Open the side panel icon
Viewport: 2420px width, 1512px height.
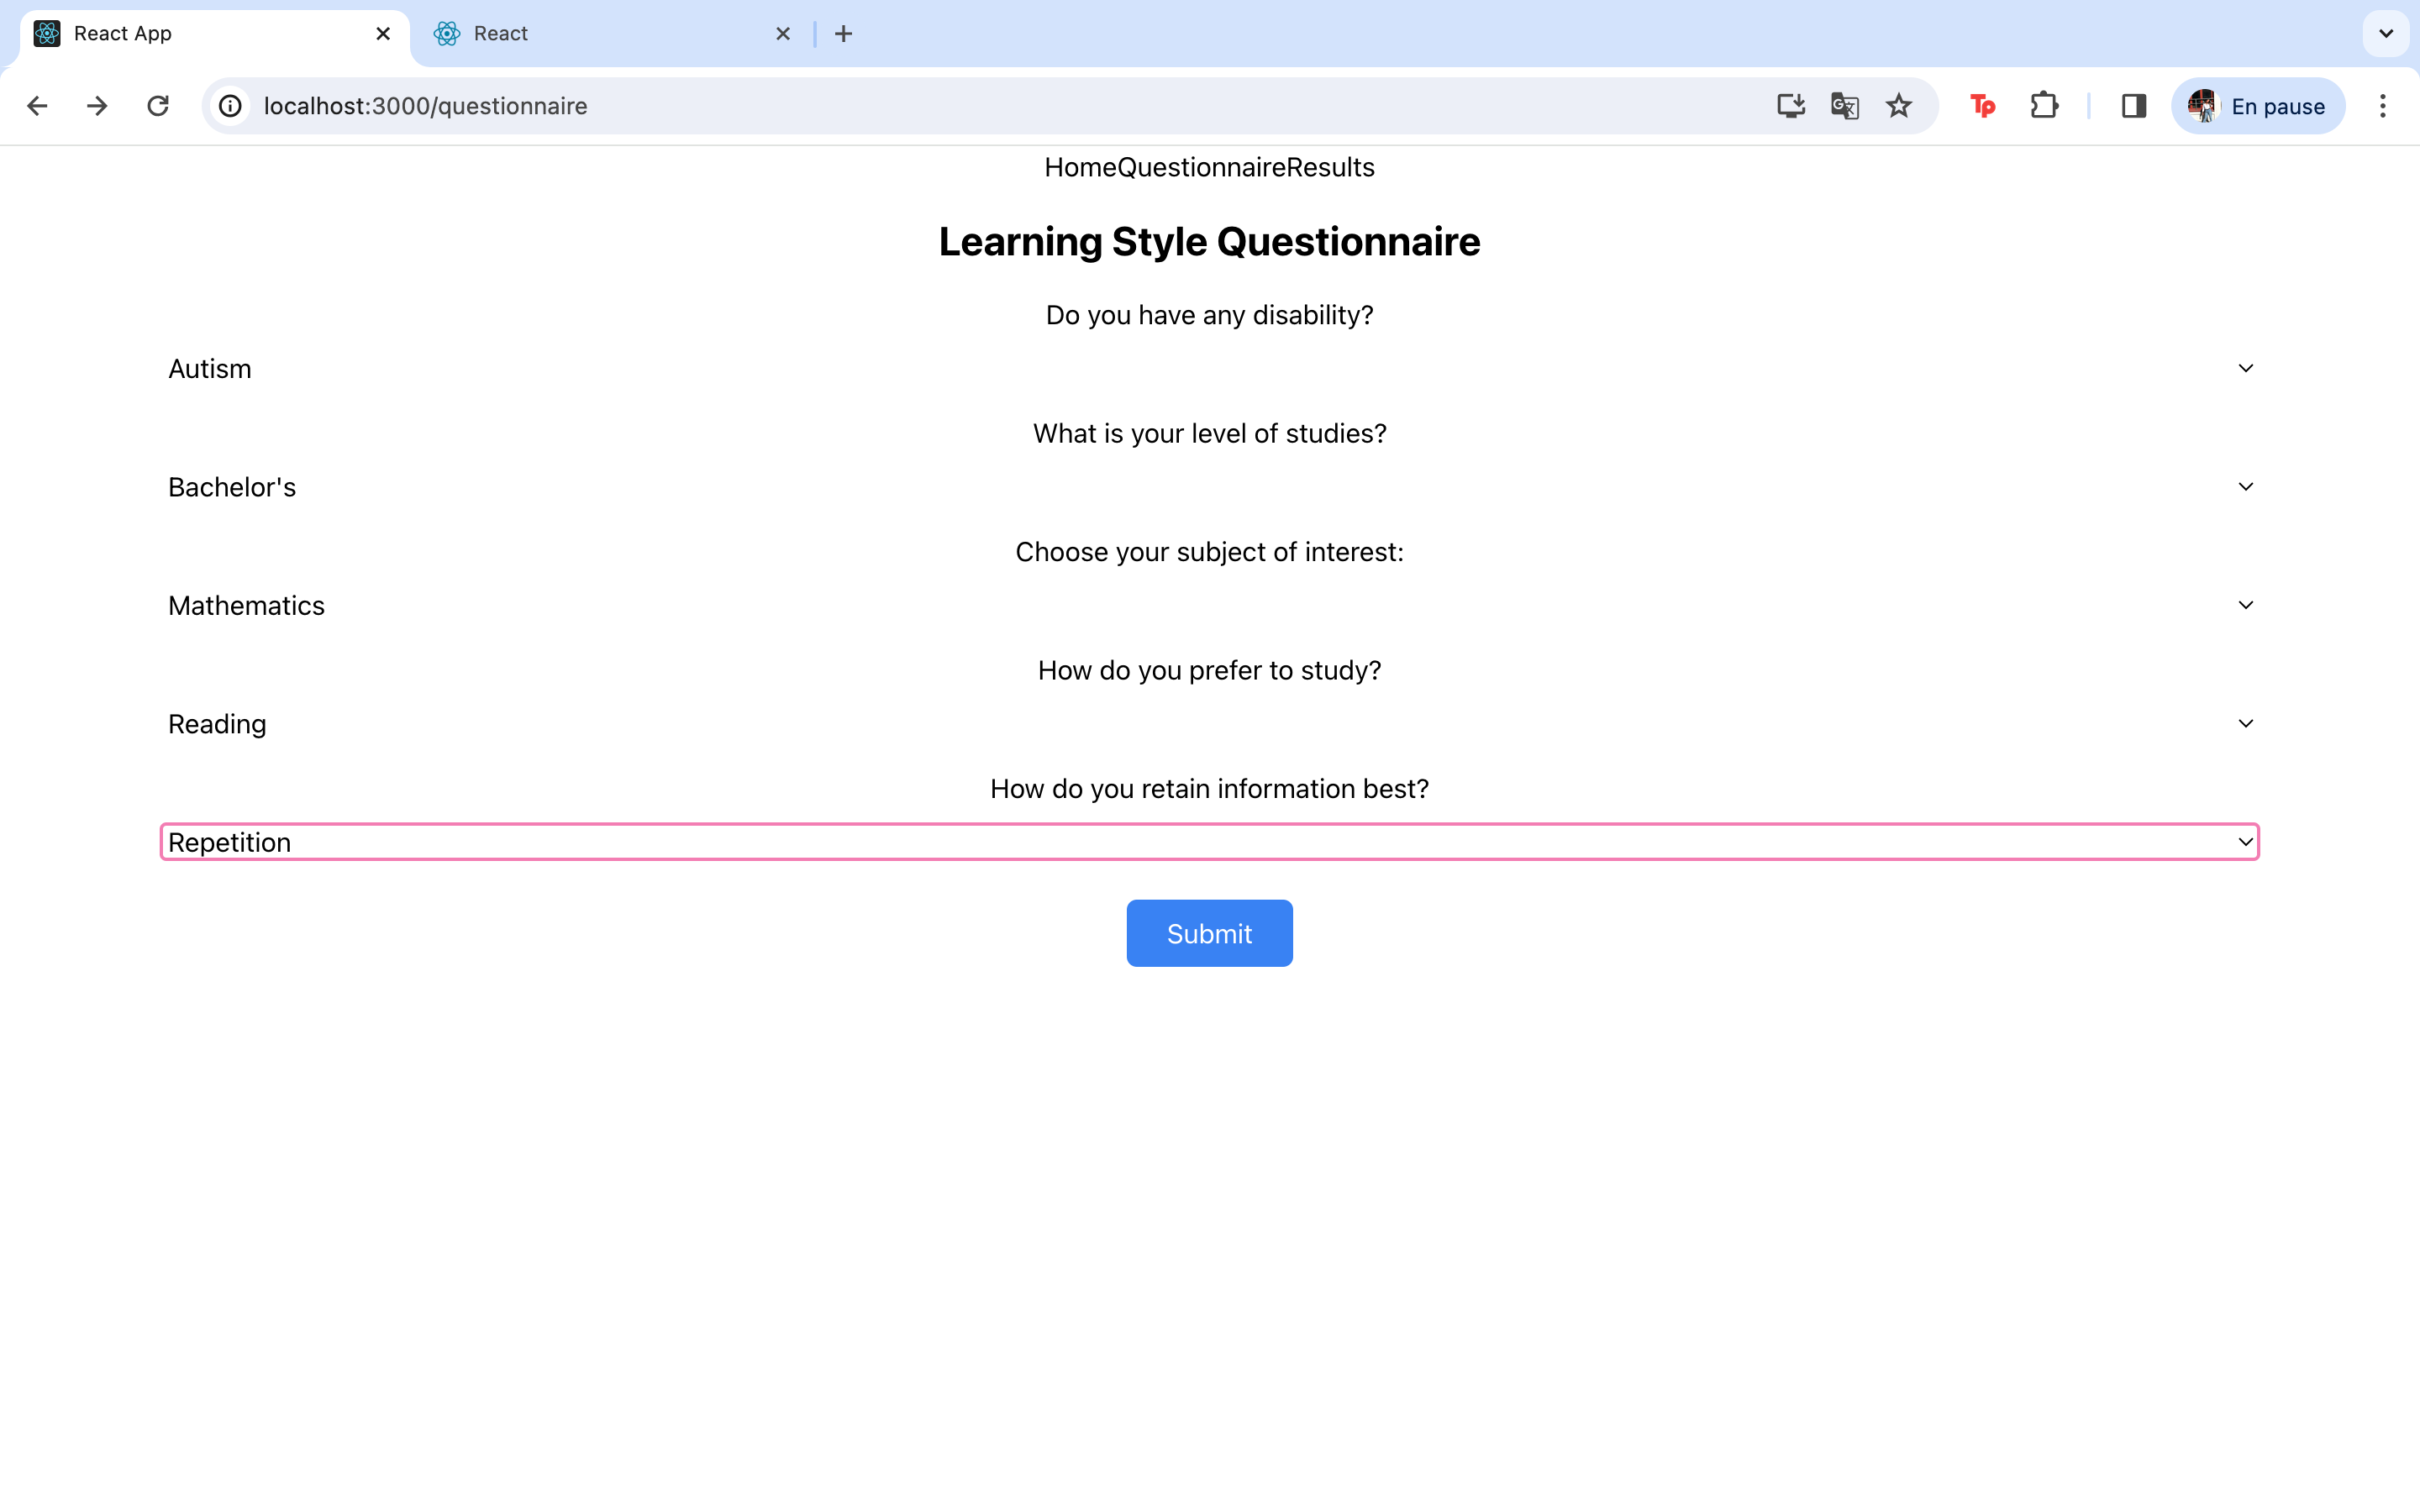tap(2133, 106)
